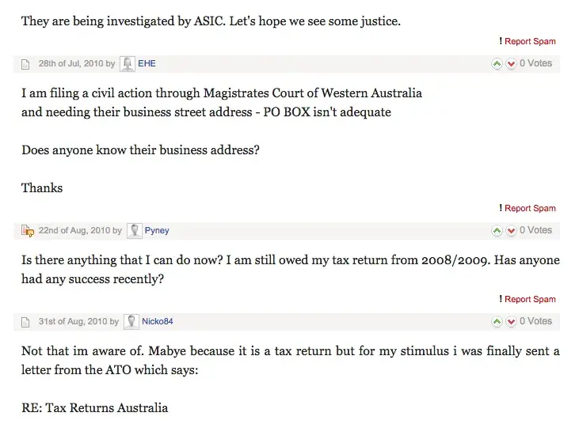
Task: Open Pyney's avatar image
Action: coord(134,230)
